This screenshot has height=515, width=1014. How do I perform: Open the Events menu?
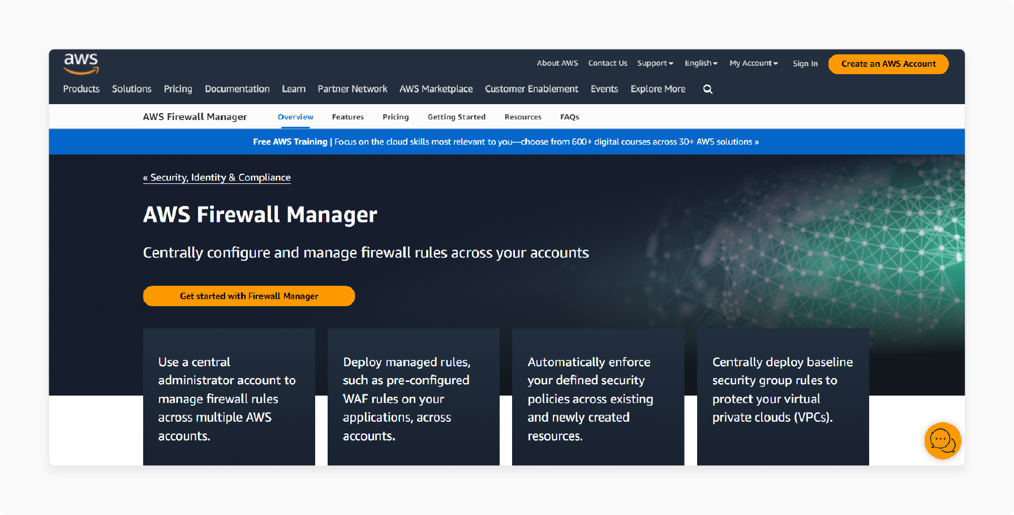point(604,89)
